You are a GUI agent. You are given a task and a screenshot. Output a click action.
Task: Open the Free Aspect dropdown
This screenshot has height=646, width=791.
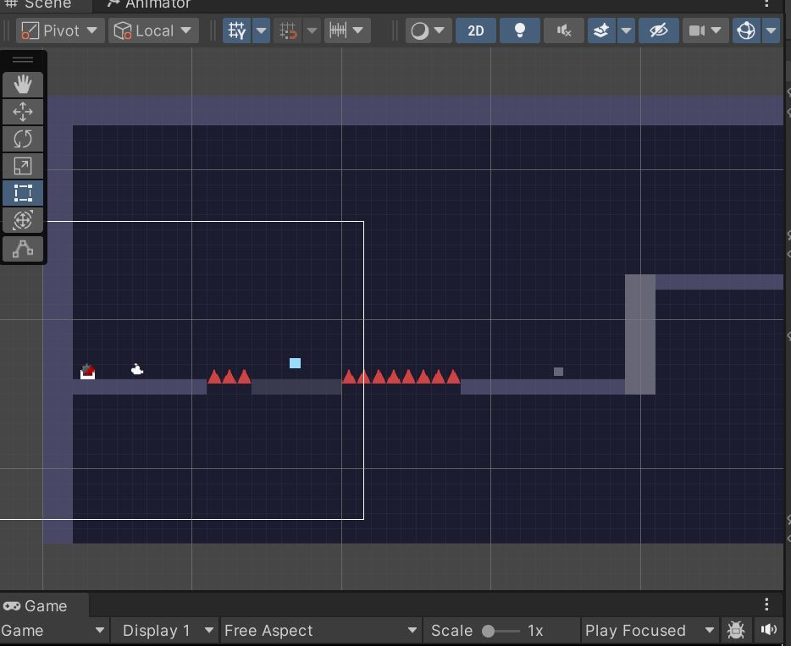point(321,631)
